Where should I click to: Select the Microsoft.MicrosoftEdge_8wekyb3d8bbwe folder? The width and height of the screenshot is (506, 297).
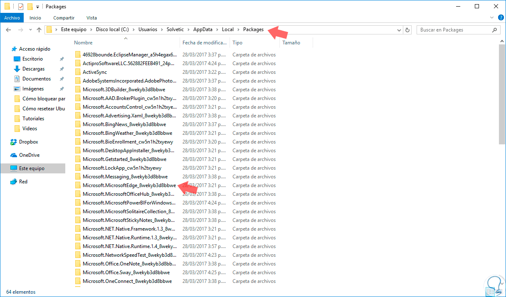[129, 185]
